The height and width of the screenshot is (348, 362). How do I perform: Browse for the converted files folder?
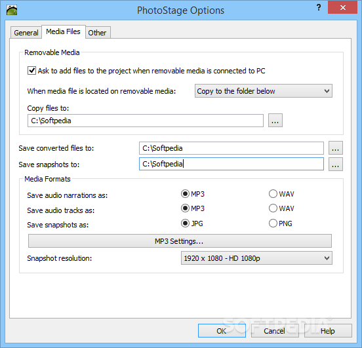pos(336,148)
